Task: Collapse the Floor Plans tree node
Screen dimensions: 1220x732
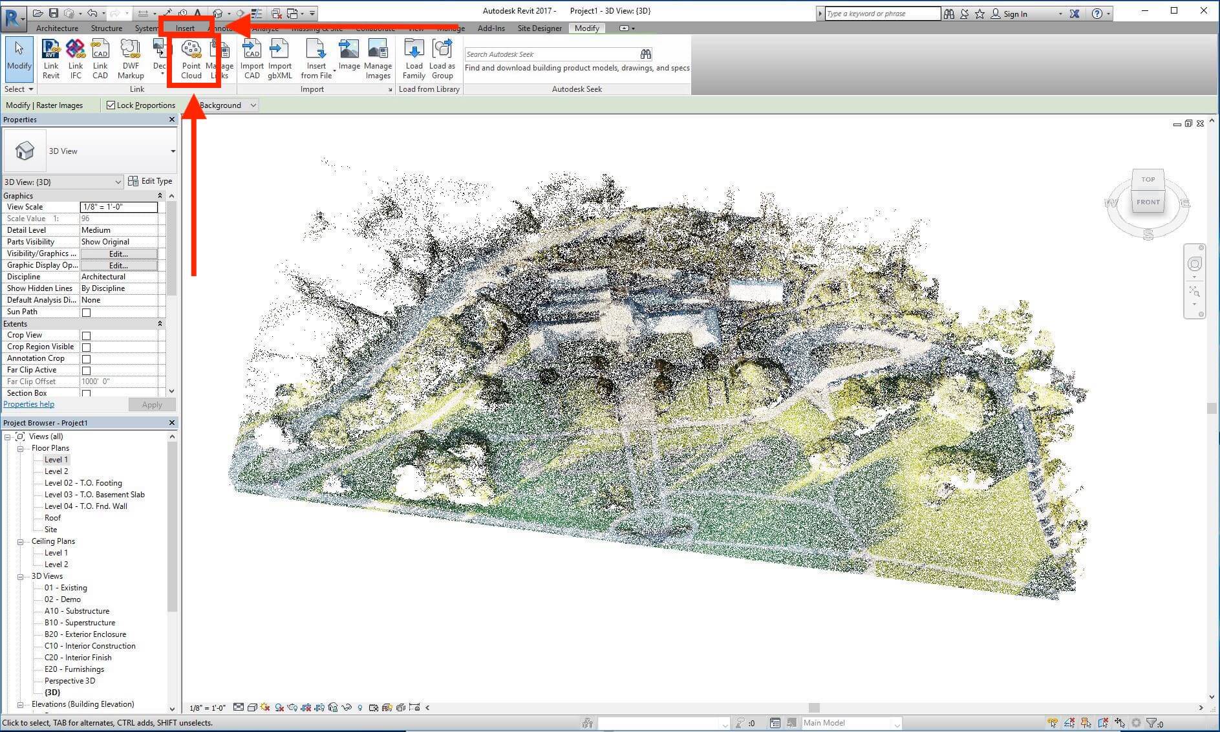Action: 20,448
